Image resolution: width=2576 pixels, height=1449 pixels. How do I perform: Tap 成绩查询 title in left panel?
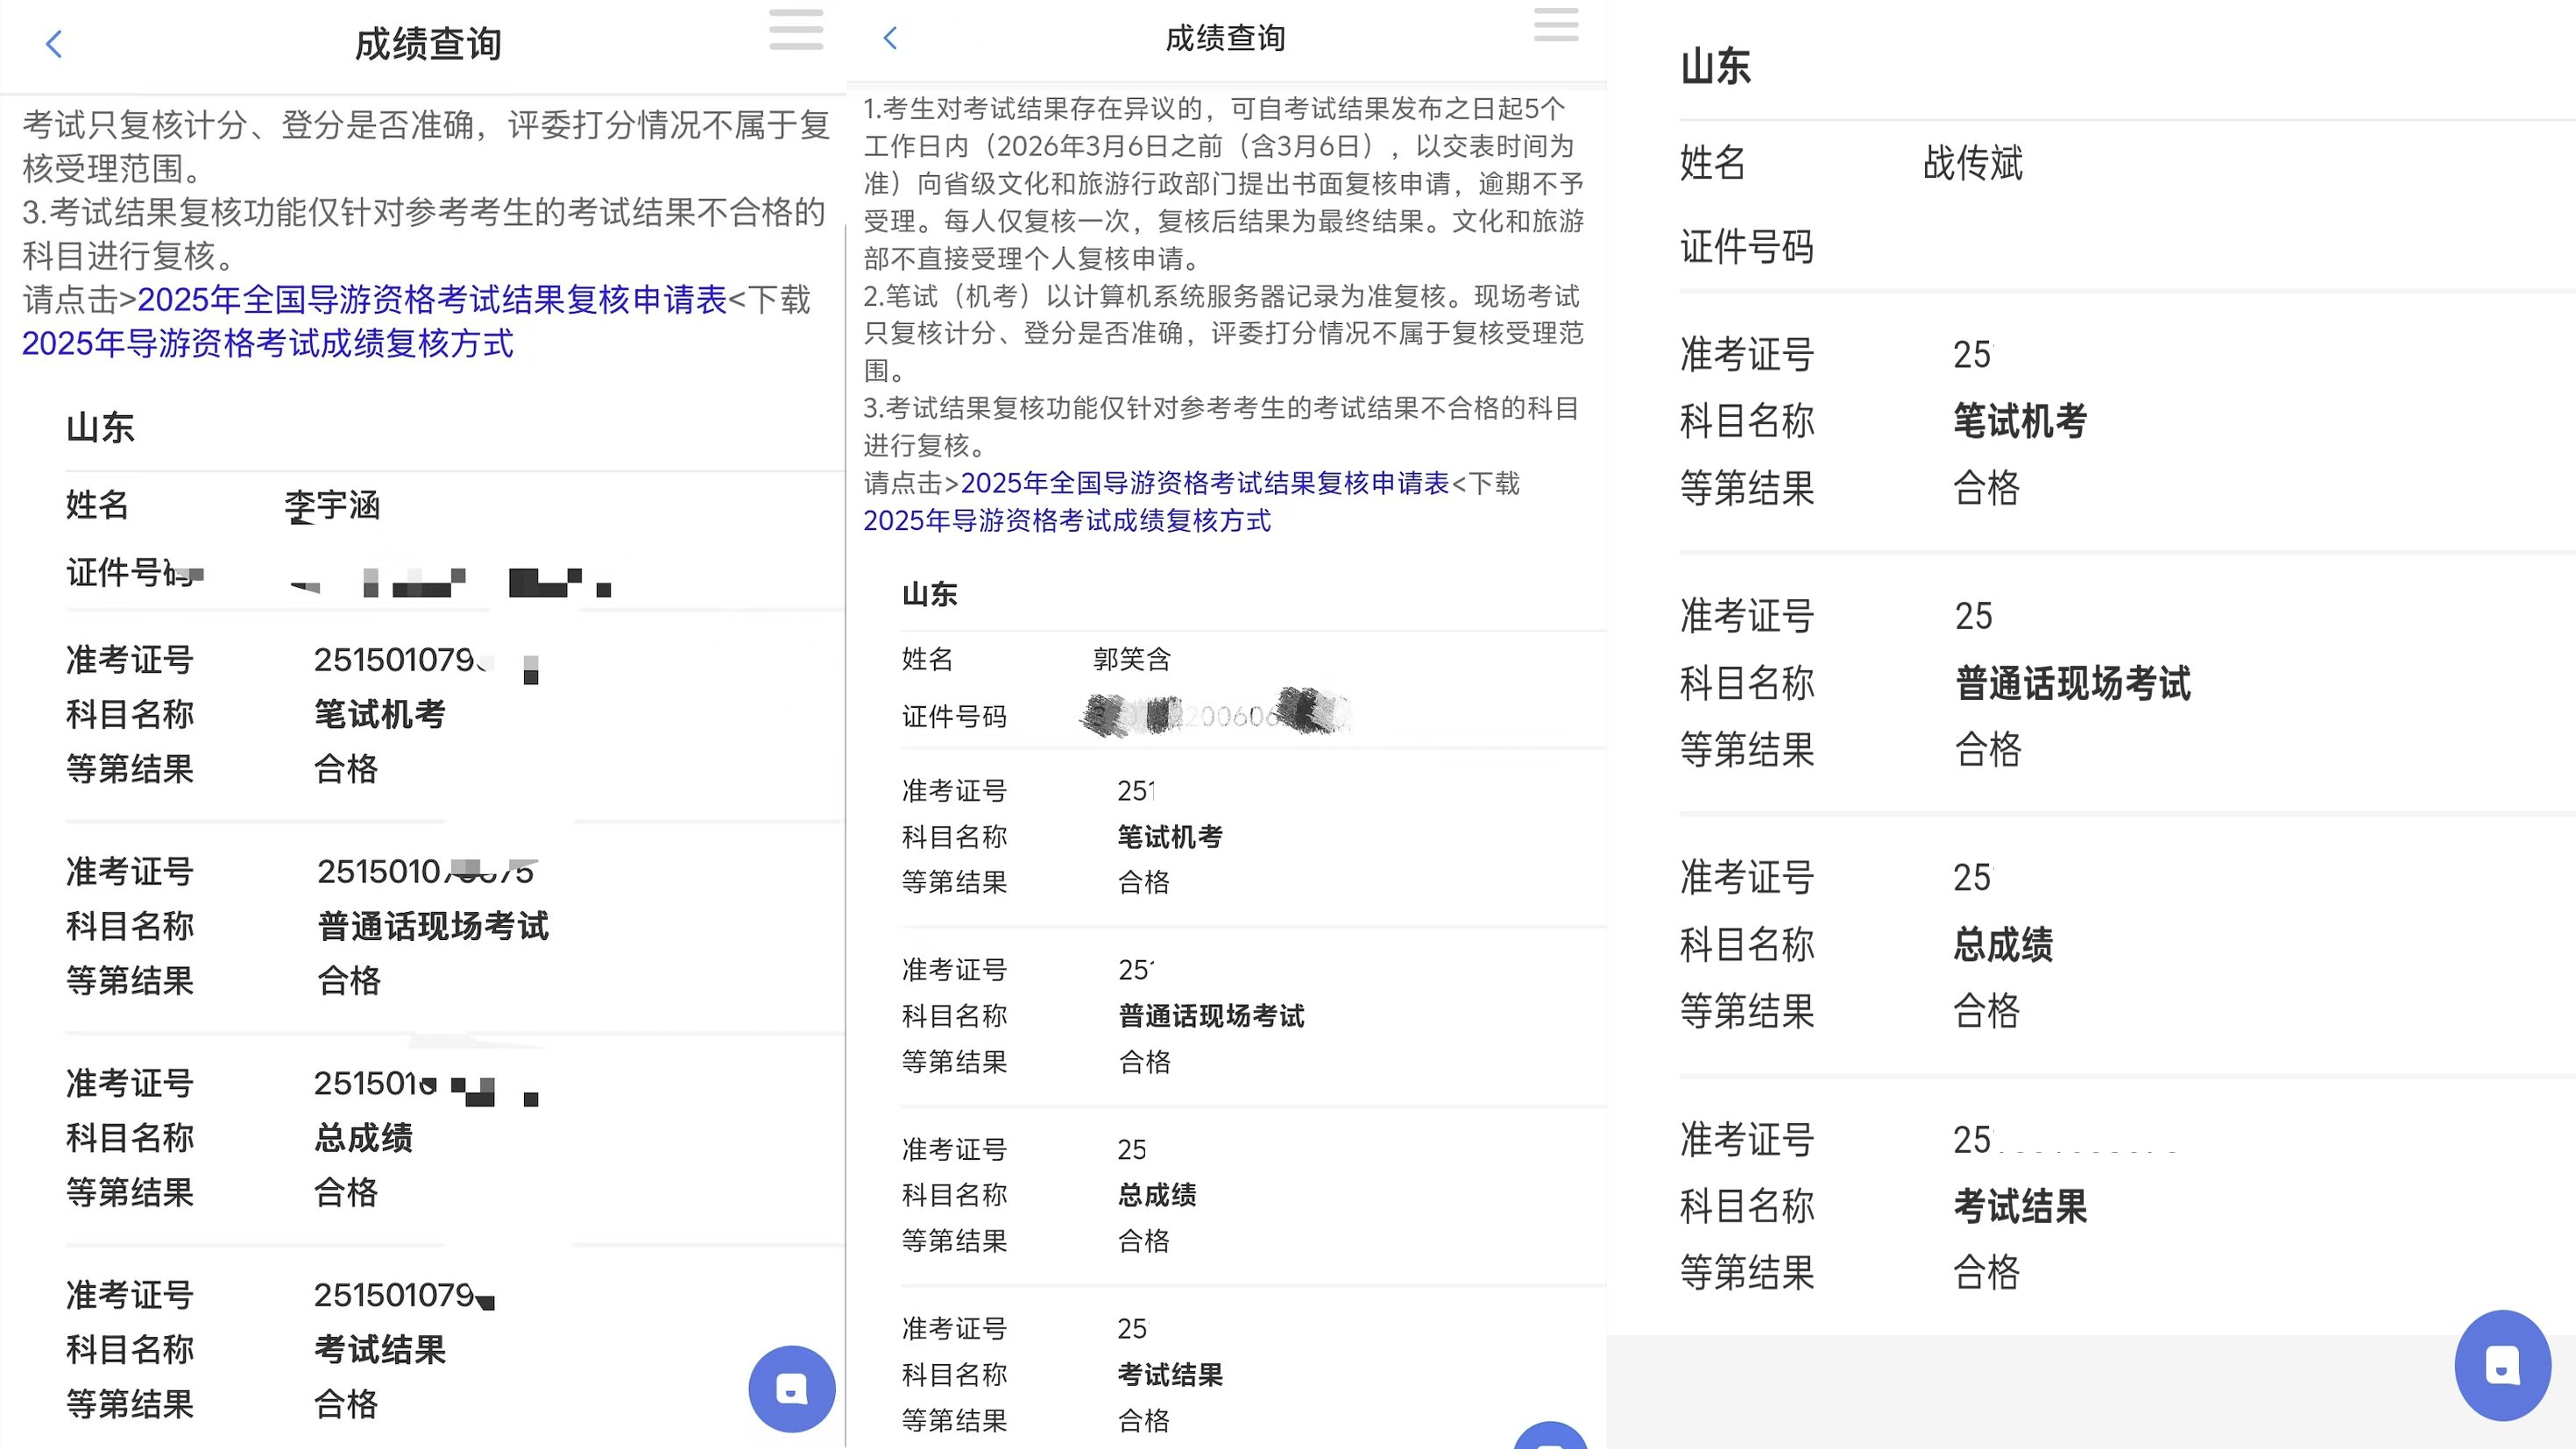pos(428,44)
